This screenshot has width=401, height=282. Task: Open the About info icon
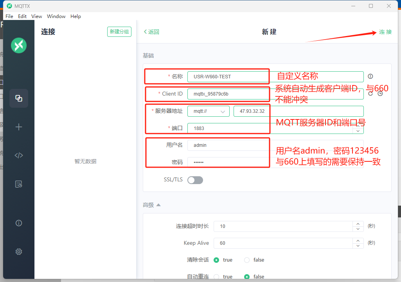pyautogui.click(x=19, y=223)
